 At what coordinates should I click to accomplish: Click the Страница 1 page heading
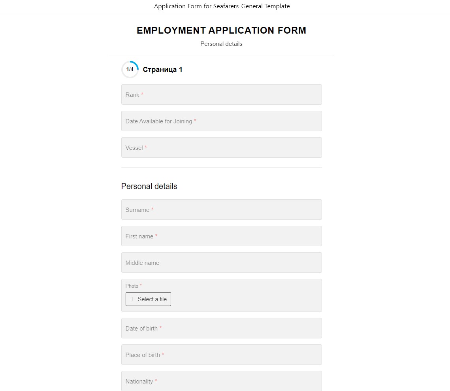(162, 70)
